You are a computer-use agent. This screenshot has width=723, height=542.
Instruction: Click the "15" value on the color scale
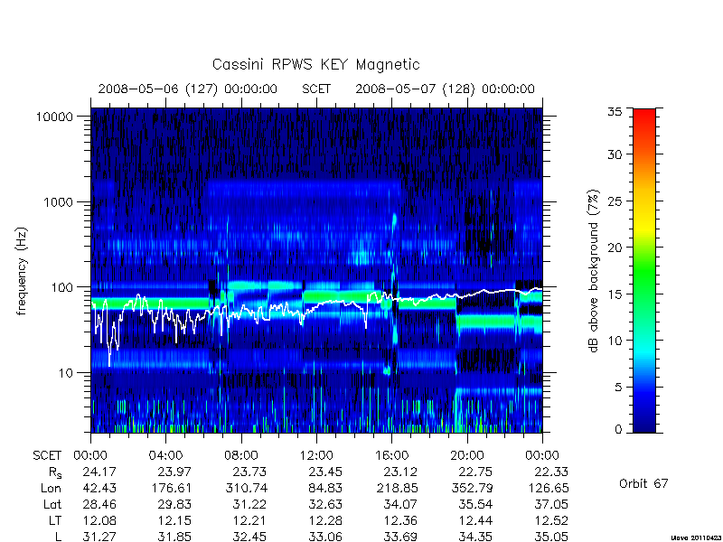tap(615, 294)
